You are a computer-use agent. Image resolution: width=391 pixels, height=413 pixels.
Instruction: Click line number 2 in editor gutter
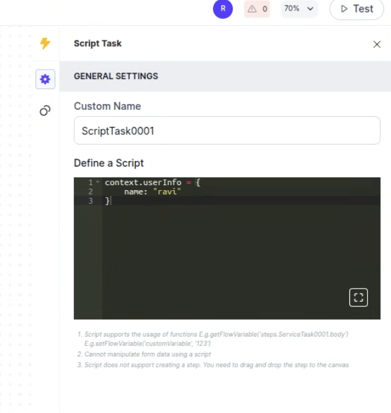pos(90,191)
